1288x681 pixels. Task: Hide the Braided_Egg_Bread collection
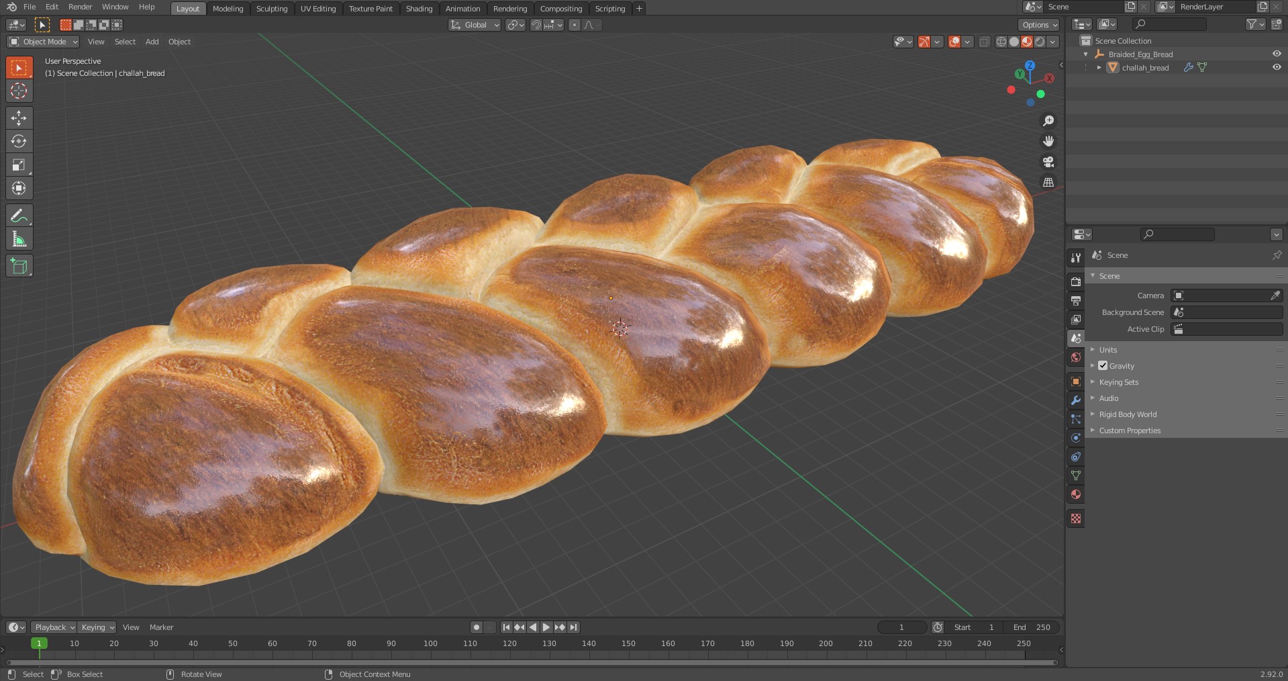[1277, 54]
